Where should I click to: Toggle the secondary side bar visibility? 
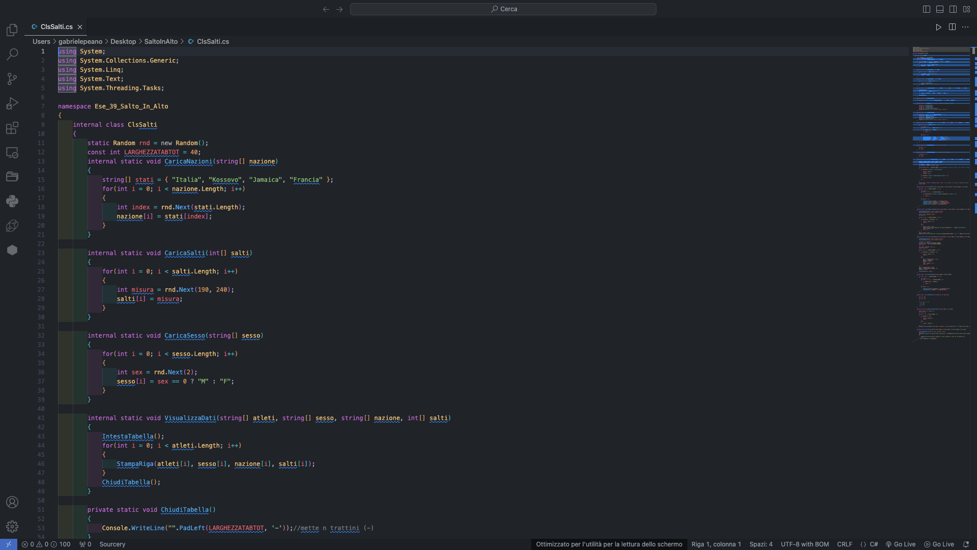(x=953, y=9)
